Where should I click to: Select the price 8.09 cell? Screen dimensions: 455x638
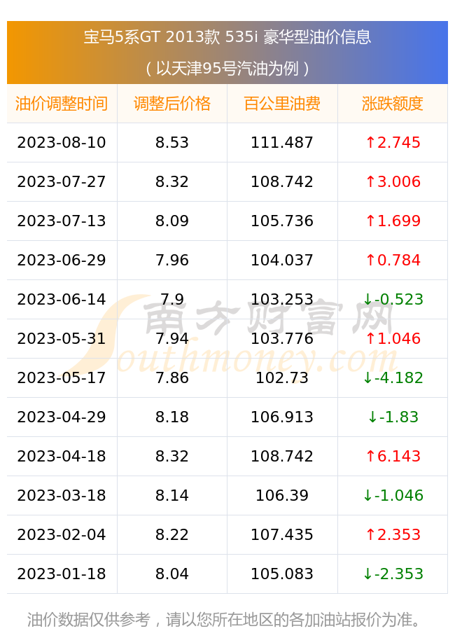172,221
